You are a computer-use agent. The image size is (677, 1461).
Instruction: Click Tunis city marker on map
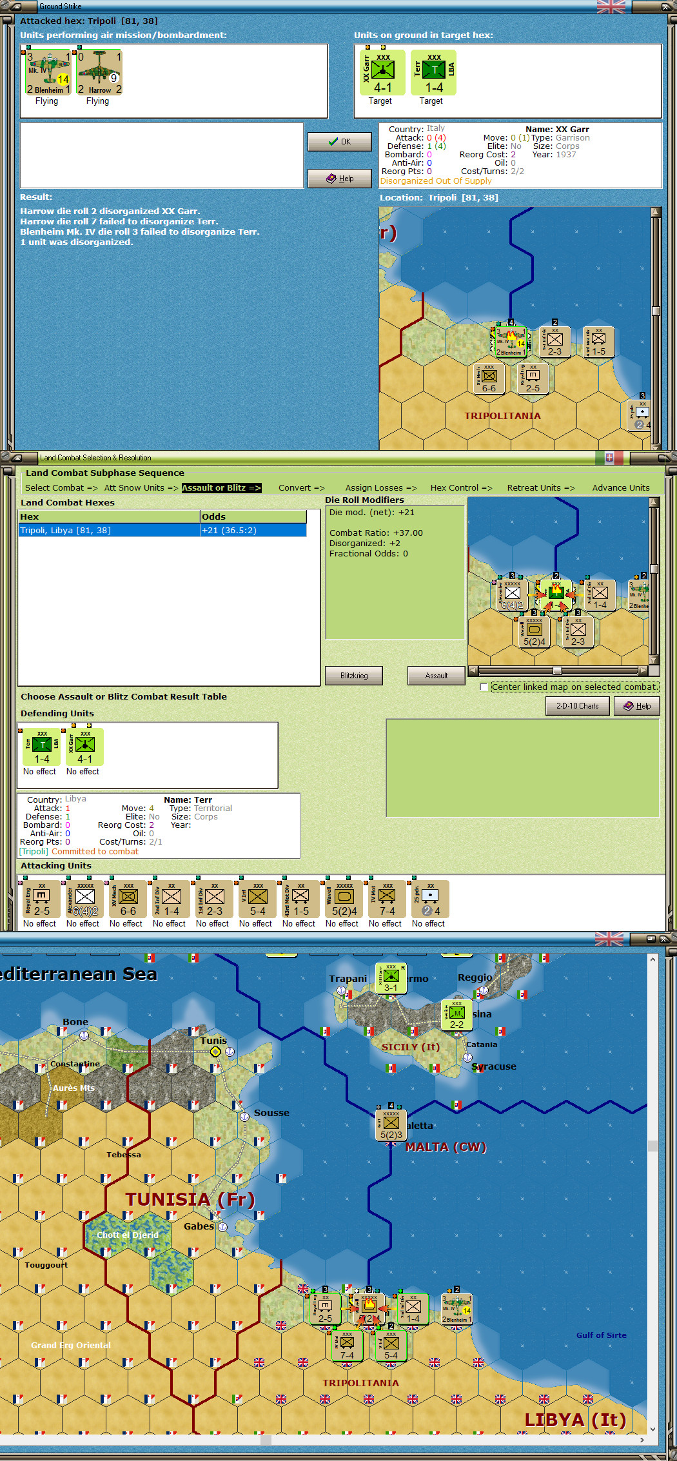[215, 1052]
